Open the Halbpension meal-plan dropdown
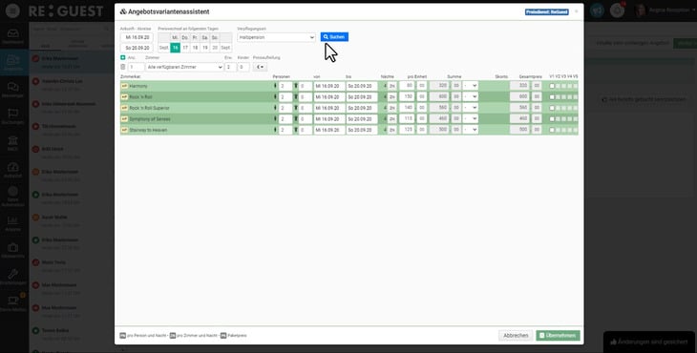 pos(277,37)
